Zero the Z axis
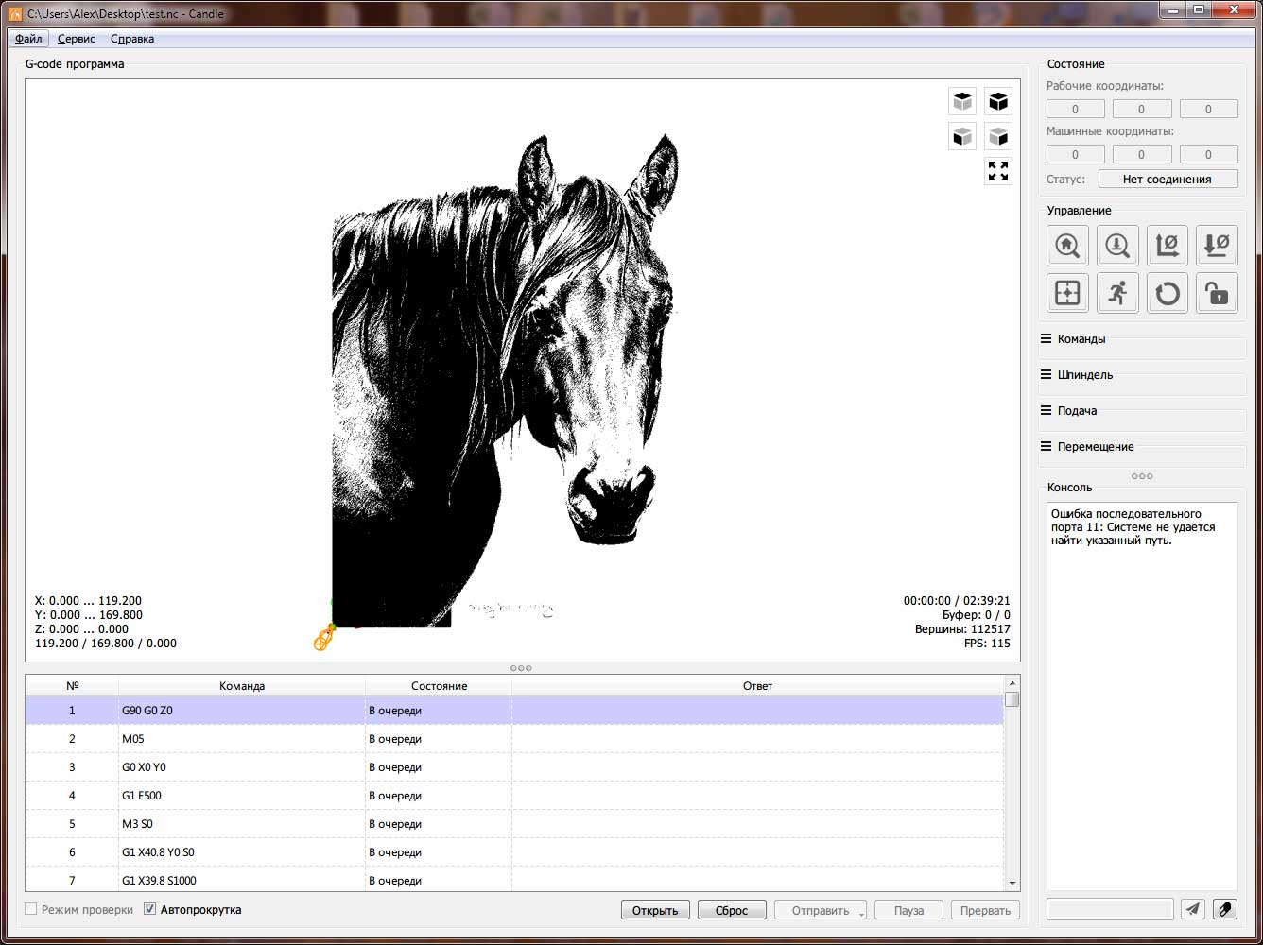The width and height of the screenshot is (1263, 945). (x=1217, y=245)
